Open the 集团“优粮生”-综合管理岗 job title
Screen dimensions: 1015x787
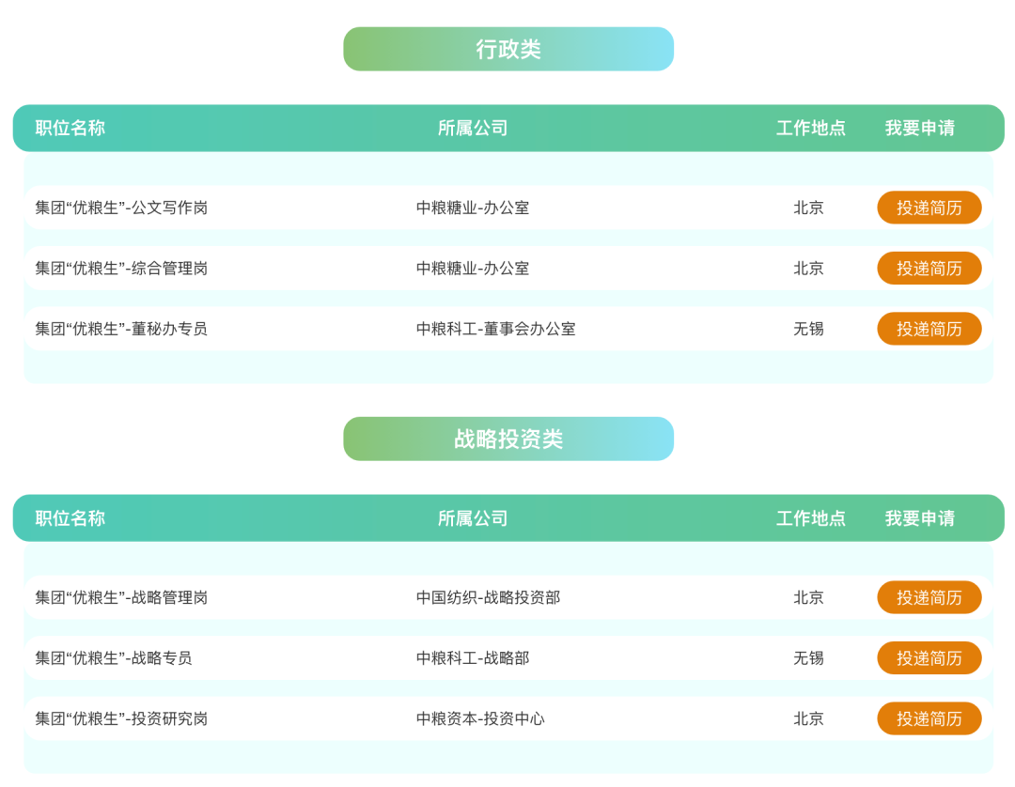pyautogui.click(x=121, y=269)
